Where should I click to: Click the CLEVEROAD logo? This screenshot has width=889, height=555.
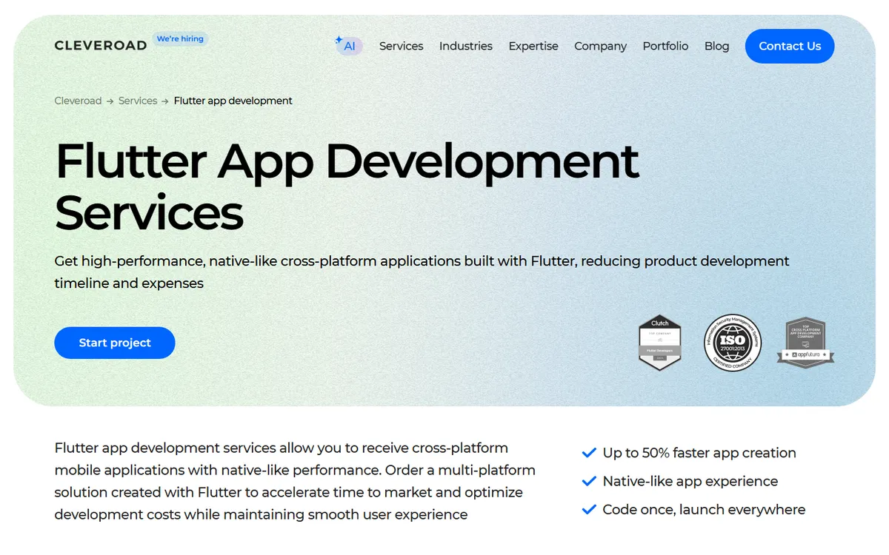tap(101, 46)
